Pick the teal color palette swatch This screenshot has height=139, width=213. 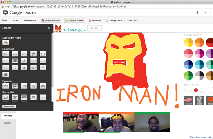click(x=199, y=65)
